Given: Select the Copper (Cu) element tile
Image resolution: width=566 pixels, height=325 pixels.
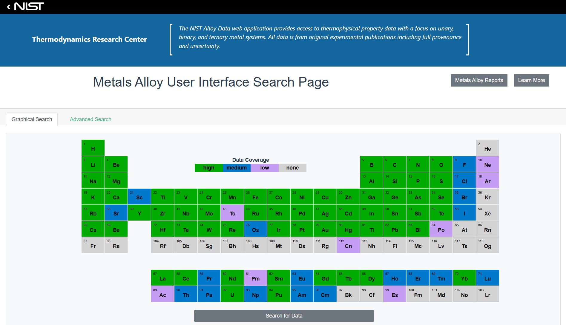Looking at the screenshot, I should point(325,196).
